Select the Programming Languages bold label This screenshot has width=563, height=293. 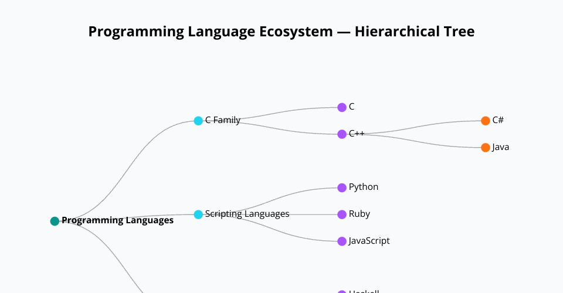point(117,220)
